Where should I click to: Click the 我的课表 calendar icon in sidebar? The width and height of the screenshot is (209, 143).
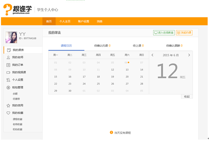9,50
